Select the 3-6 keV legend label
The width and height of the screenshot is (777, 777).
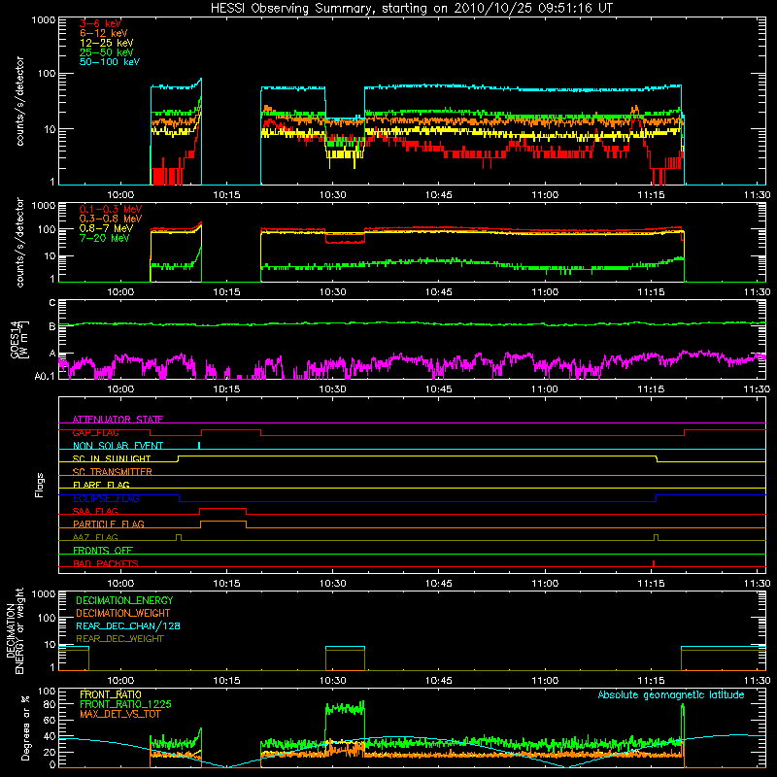[100, 23]
